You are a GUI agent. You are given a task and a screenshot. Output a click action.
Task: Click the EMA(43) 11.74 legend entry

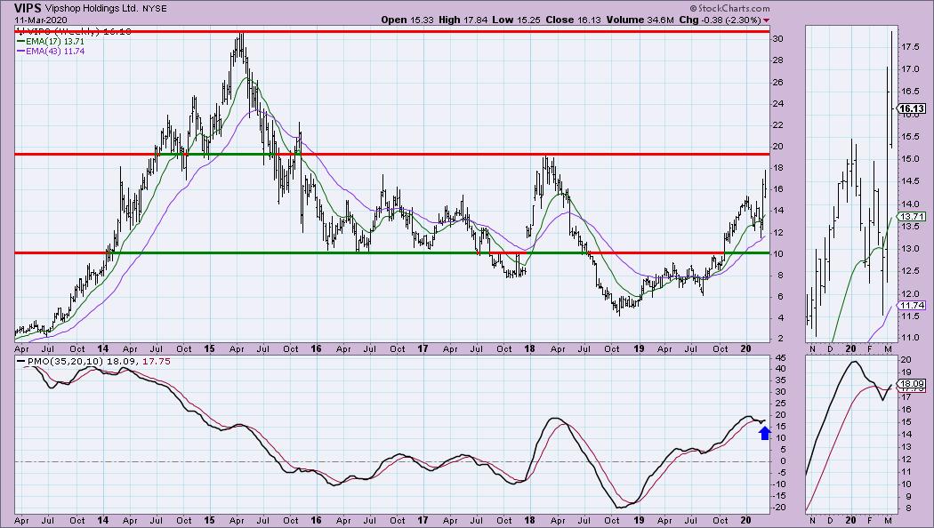click(x=51, y=52)
